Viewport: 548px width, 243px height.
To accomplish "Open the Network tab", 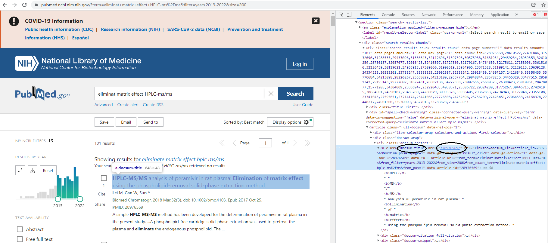I will [x=428, y=15].
